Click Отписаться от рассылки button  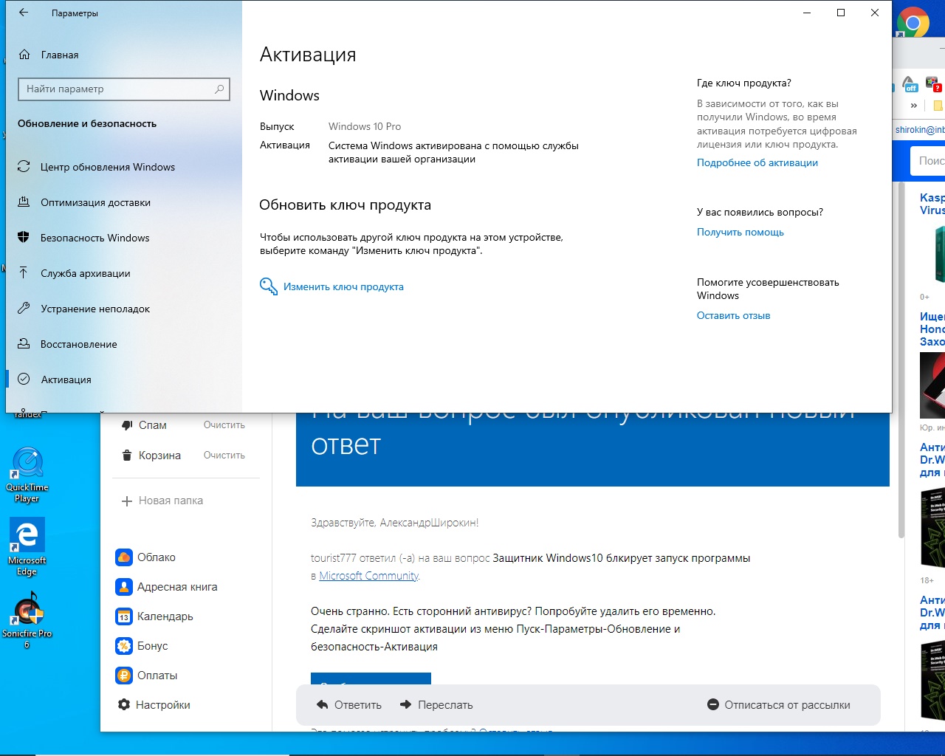point(779,705)
